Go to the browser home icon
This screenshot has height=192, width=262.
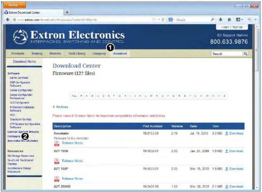tap(229, 20)
